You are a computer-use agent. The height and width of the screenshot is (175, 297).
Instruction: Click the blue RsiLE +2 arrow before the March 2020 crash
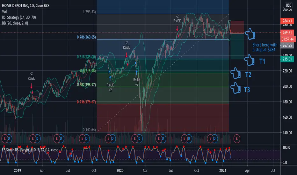pyautogui.click(x=137, y=73)
